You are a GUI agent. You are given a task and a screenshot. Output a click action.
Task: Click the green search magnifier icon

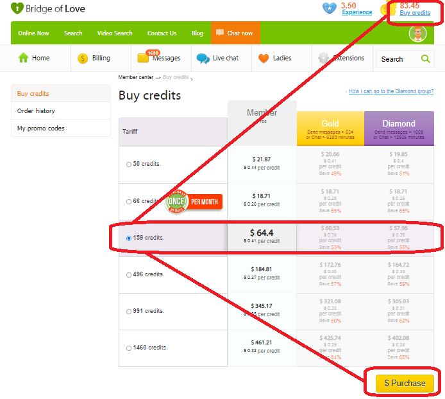[x=425, y=59]
